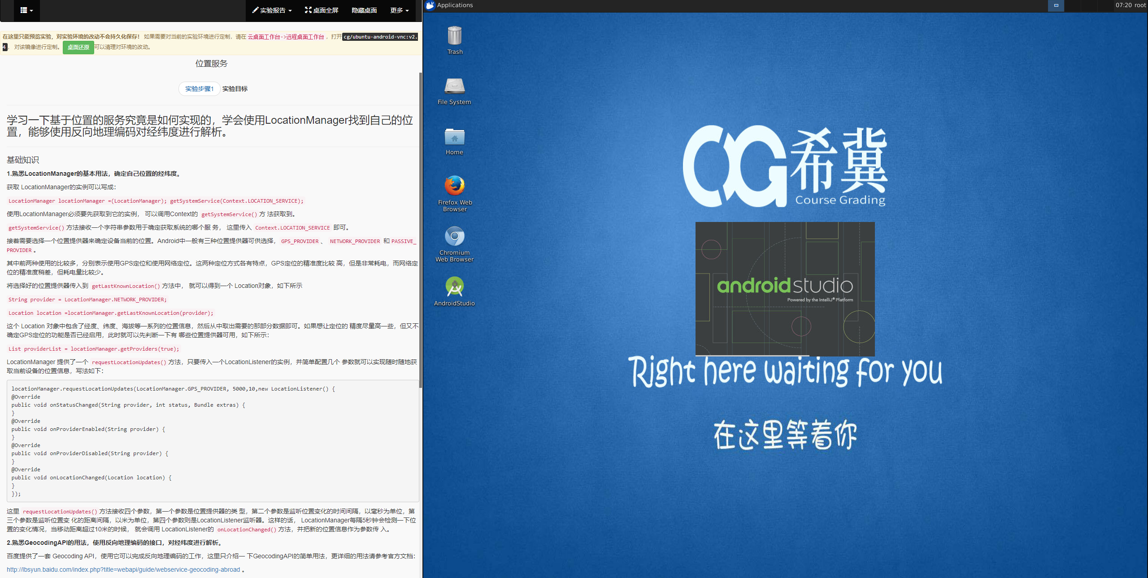The width and height of the screenshot is (1148, 578).
Task: Click the NETWORK_PROVIDER inline code
Action: [x=355, y=241]
